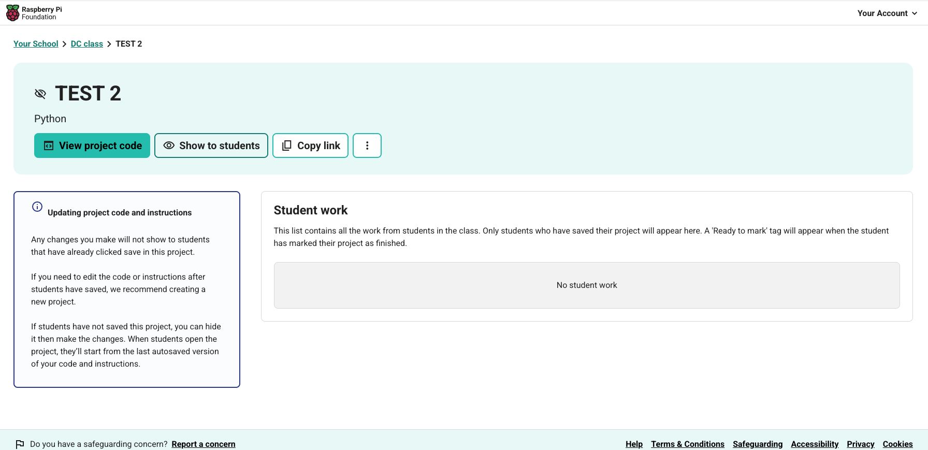Image resolution: width=928 pixels, height=450 pixels.
Task: Click the copy icon on Copy link button
Action: tap(286, 146)
